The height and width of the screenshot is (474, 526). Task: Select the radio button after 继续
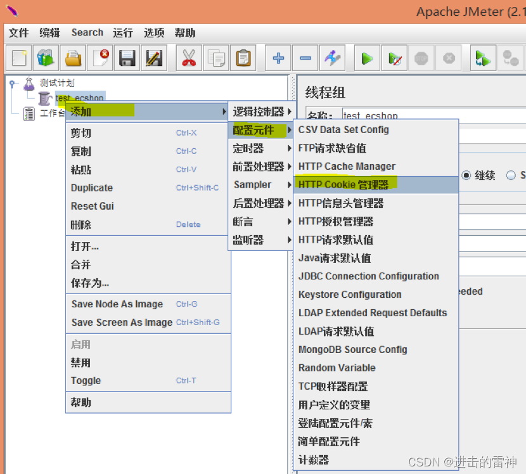511,175
